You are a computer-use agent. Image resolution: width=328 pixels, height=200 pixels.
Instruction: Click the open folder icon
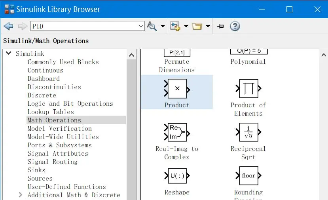click(197, 27)
